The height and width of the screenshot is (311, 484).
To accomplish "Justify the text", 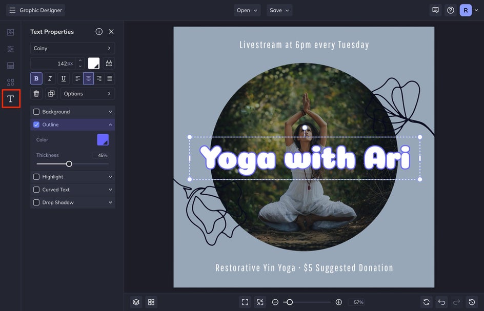I will coord(110,78).
